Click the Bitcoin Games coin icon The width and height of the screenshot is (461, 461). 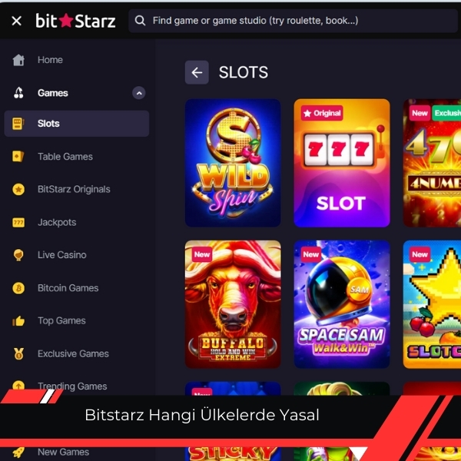(x=18, y=288)
